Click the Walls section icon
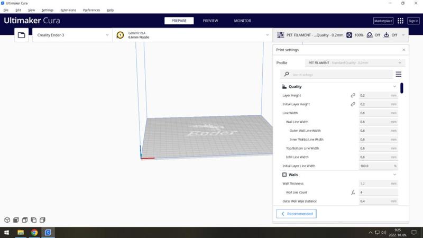The image size is (423, 238). [284, 175]
